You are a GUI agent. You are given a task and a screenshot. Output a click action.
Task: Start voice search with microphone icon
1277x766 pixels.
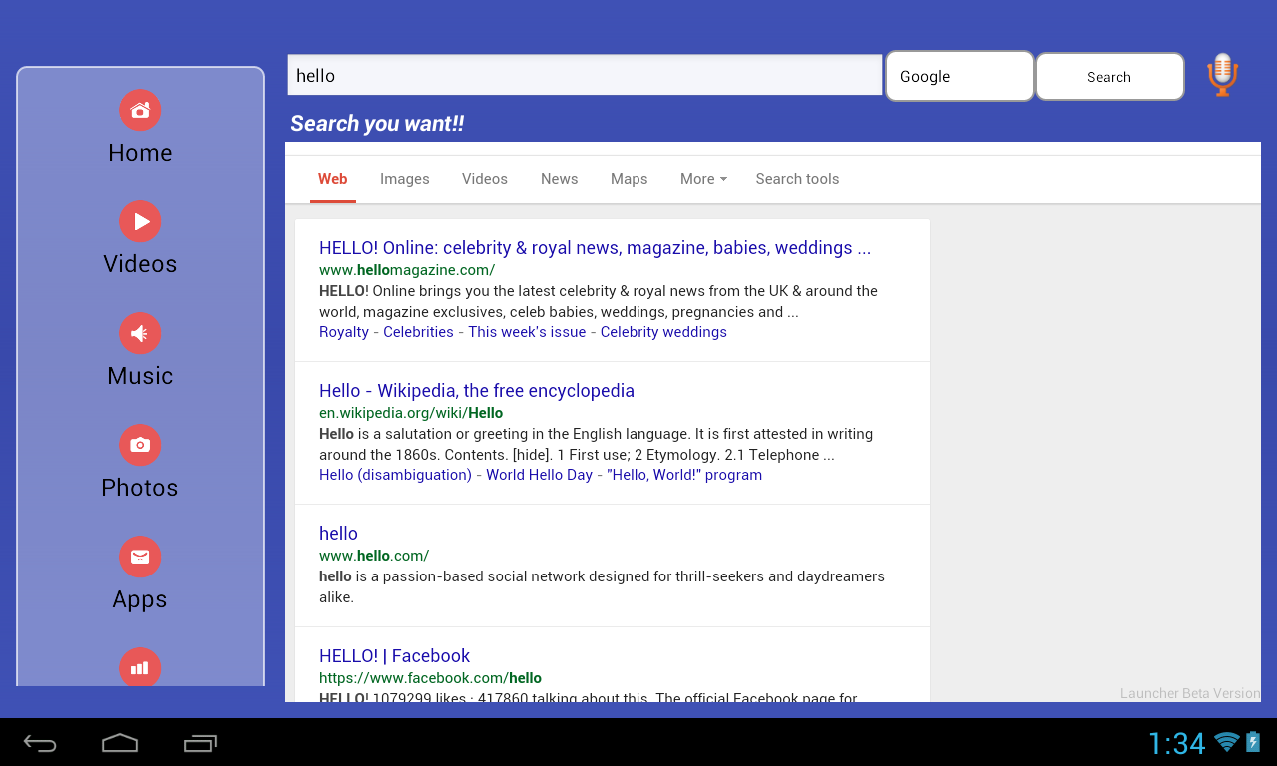pyautogui.click(x=1222, y=75)
